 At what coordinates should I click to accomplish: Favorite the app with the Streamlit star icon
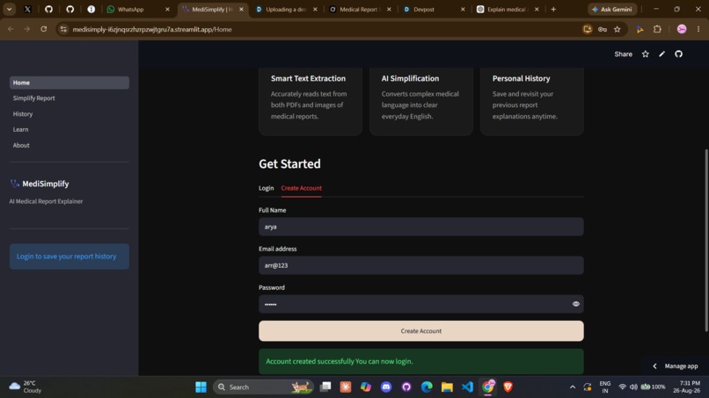(646, 54)
